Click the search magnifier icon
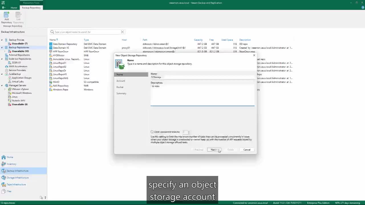 pos(52,32)
